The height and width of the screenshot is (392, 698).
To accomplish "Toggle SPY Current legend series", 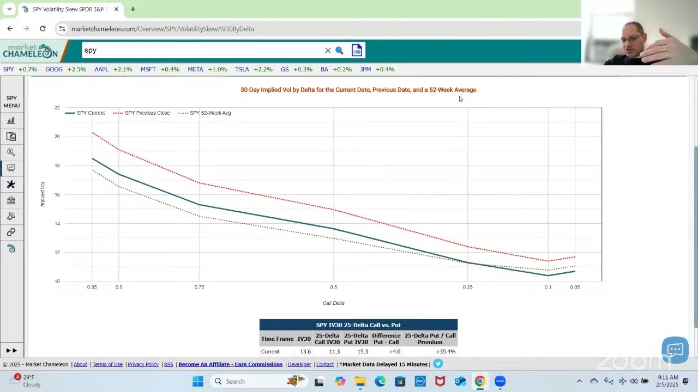I will (85, 113).
